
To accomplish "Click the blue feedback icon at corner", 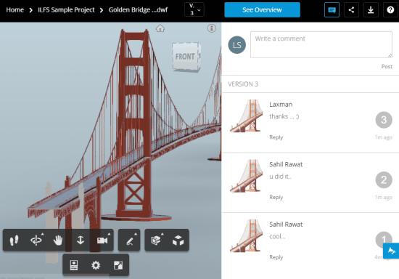I will click(x=391, y=251).
